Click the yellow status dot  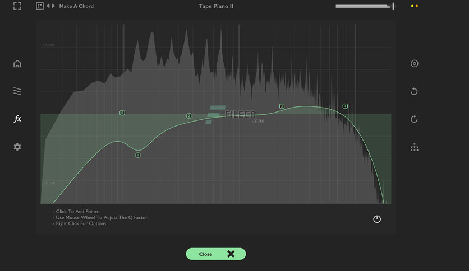412,6
